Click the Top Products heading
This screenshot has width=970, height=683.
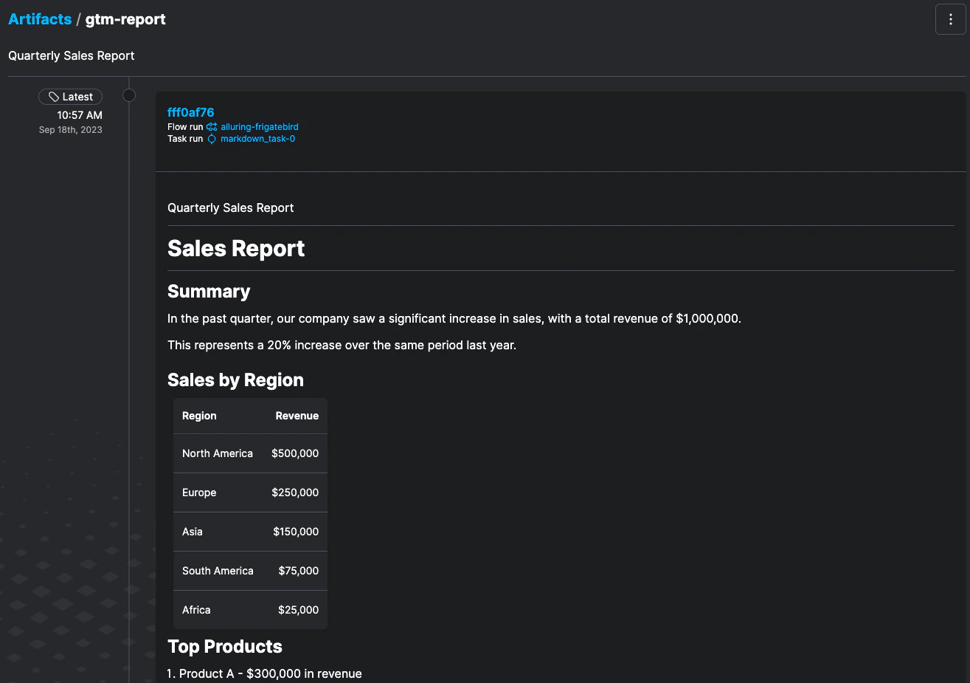225,646
